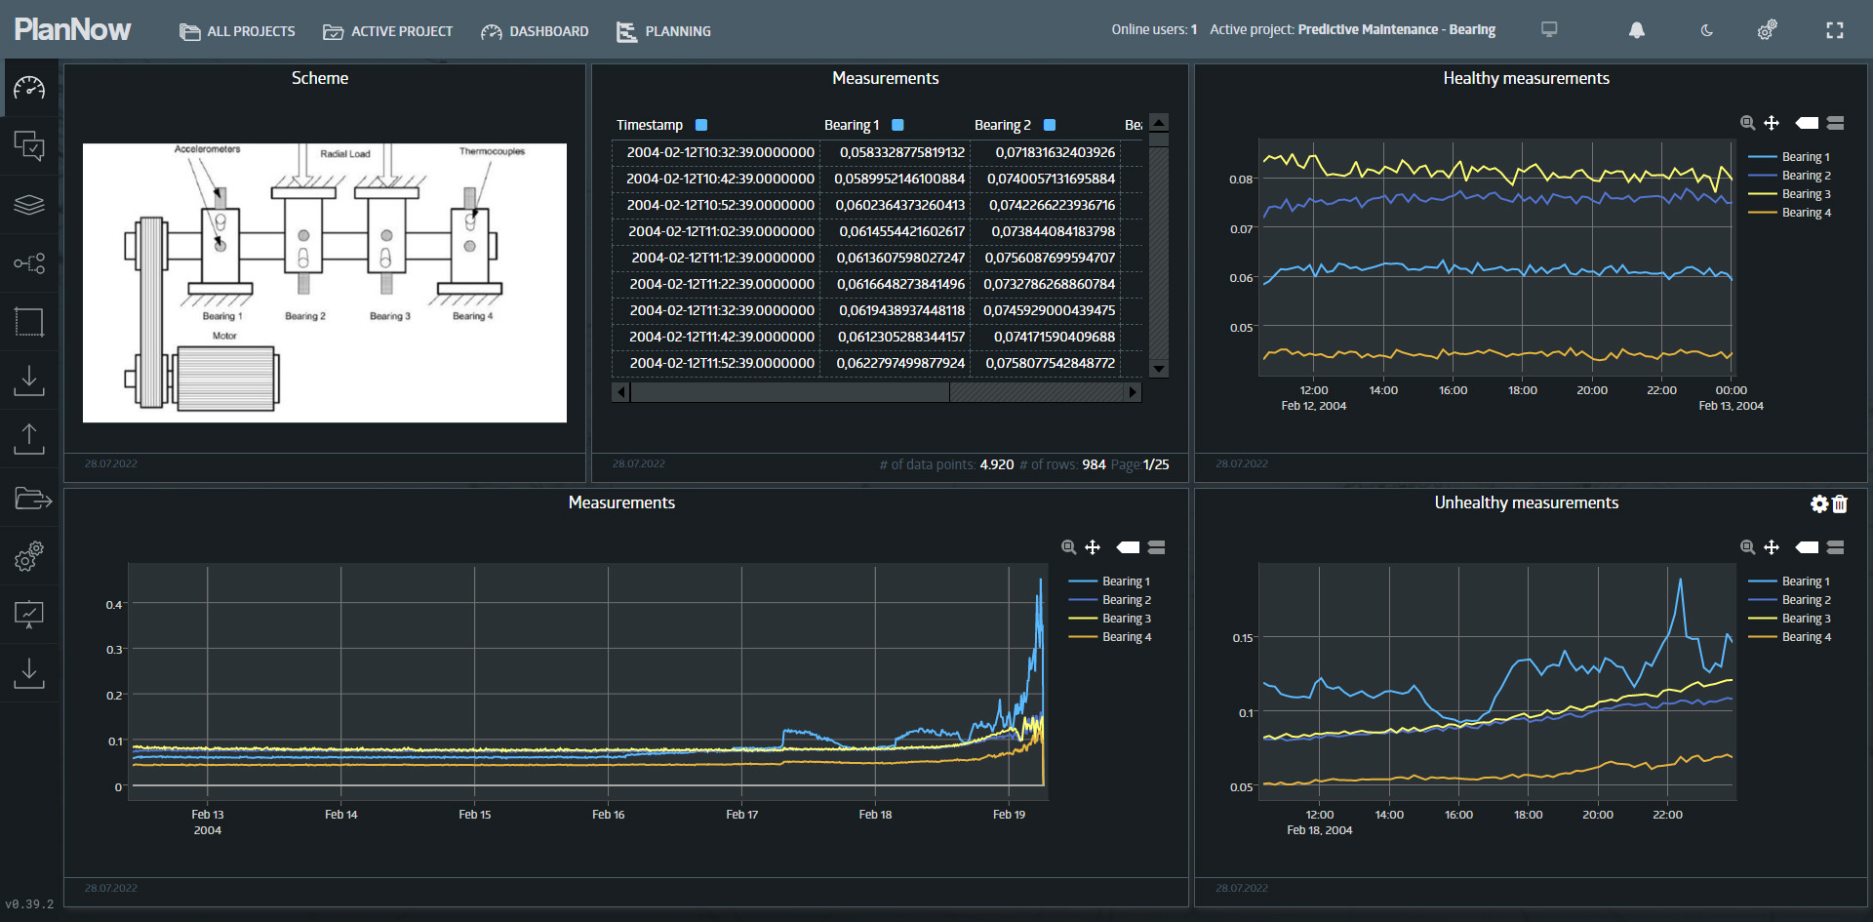This screenshot has height=922, width=1873.
Task: Select pan tool on Unhealthy measurements chart
Action: point(1772,547)
